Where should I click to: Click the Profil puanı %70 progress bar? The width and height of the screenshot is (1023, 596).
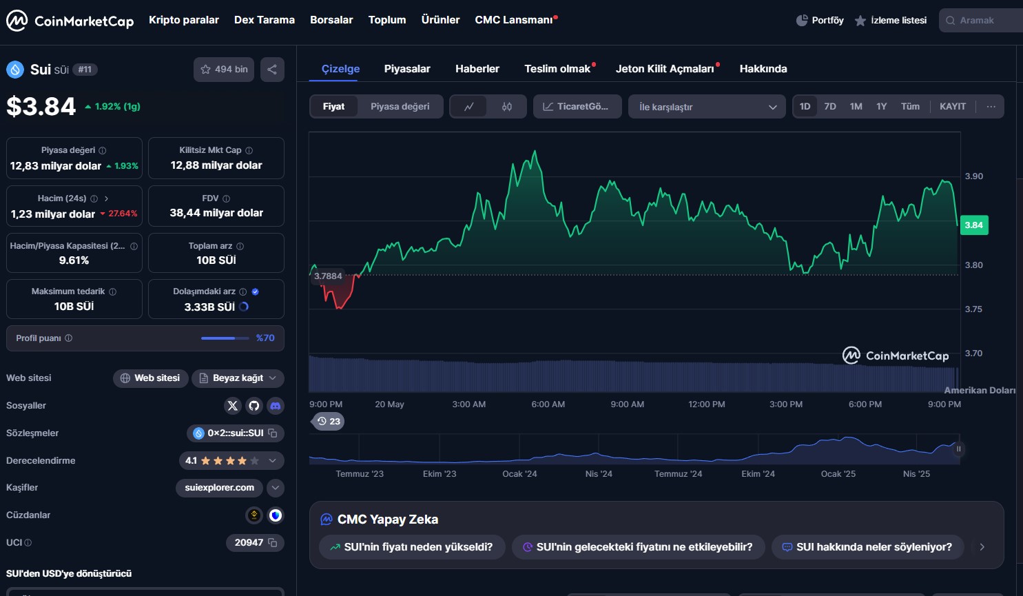[x=225, y=338]
